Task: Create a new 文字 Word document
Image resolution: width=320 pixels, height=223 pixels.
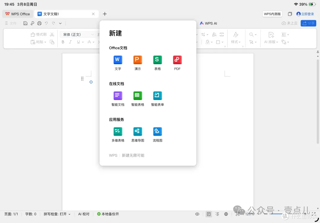Action: tap(118, 63)
